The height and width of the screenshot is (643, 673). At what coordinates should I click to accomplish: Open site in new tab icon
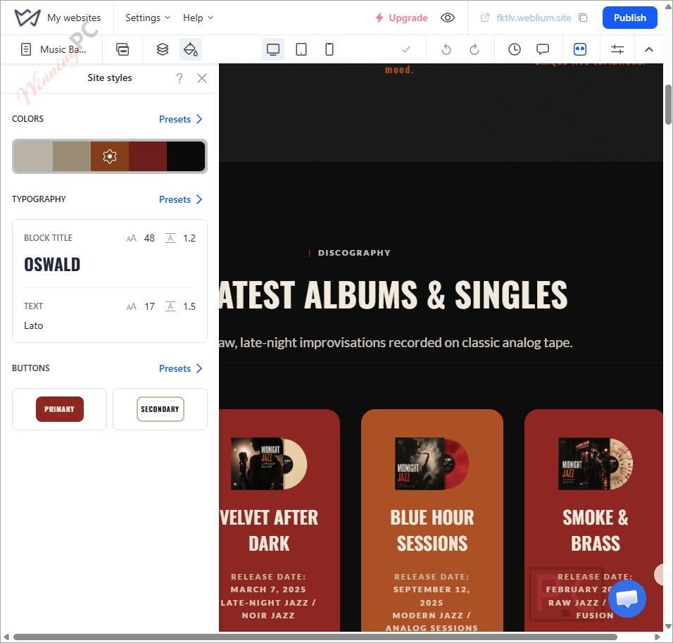tap(484, 18)
